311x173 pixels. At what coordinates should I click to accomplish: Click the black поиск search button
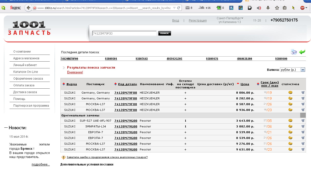tap(164, 33)
